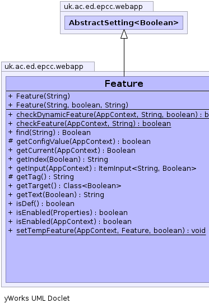Click the AbstractSetting<Boolean> class box
This screenshot has height=308, width=209.
pos(124,23)
